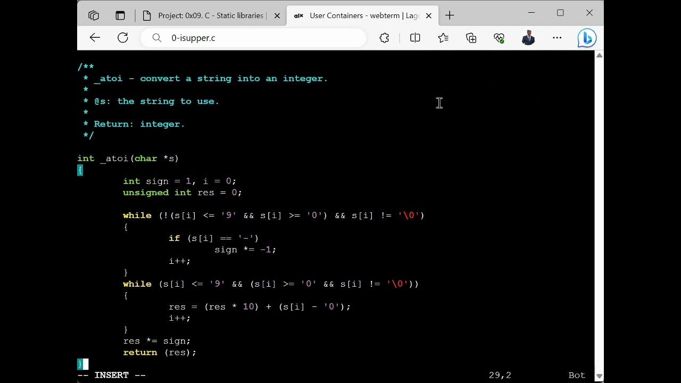This screenshot has width=681, height=383.
Task: Click the 'Return: integer.' comment line
Action: click(x=134, y=124)
